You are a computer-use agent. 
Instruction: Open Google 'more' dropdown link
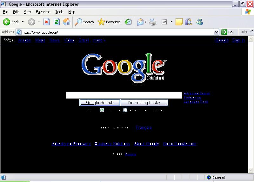(x=99, y=40)
